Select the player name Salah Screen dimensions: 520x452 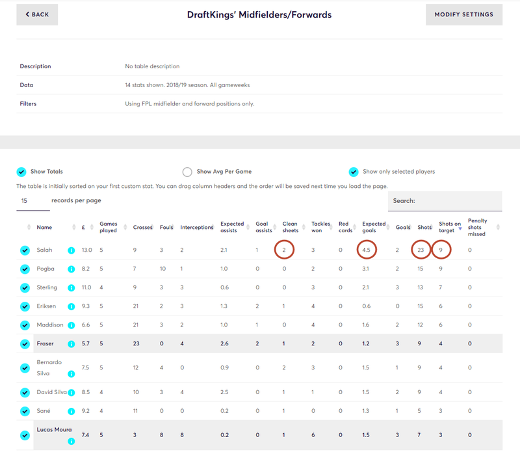(x=44, y=250)
